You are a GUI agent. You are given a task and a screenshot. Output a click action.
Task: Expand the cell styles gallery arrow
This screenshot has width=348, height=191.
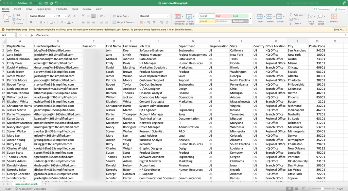pos(250,19)
